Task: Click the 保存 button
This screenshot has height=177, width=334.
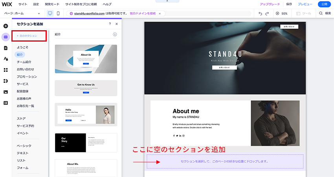Action: 289,4
